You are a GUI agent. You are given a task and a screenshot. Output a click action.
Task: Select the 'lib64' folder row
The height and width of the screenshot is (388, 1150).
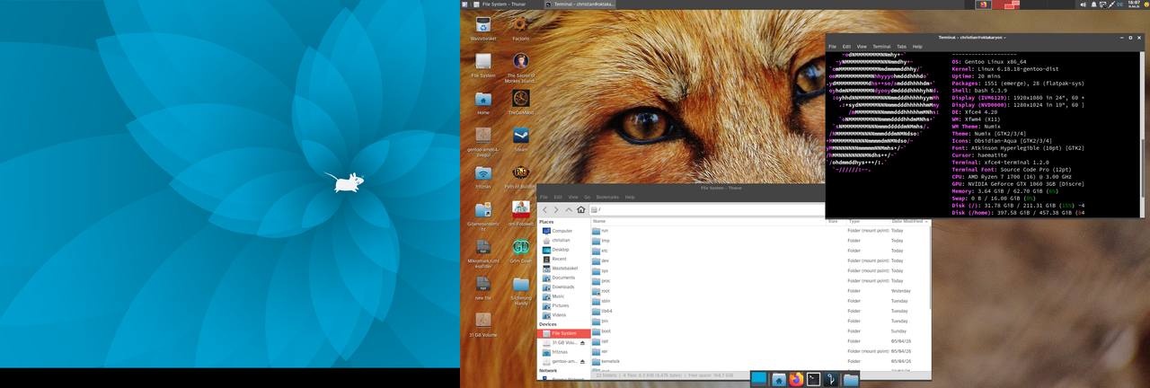760,311
